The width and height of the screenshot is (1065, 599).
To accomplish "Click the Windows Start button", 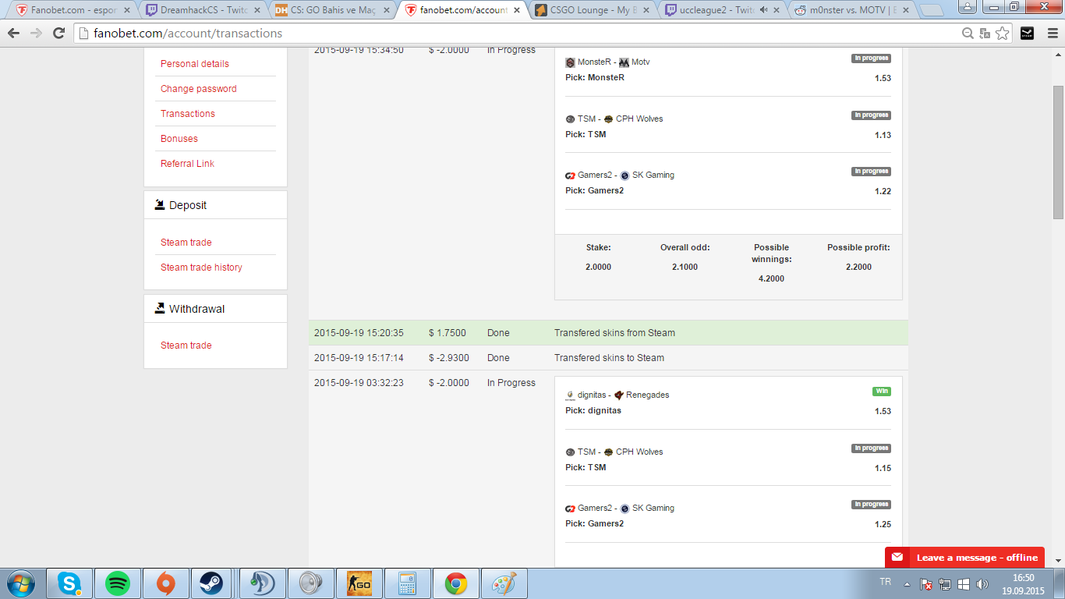I will pyautogui.click(x=20, y=583).
